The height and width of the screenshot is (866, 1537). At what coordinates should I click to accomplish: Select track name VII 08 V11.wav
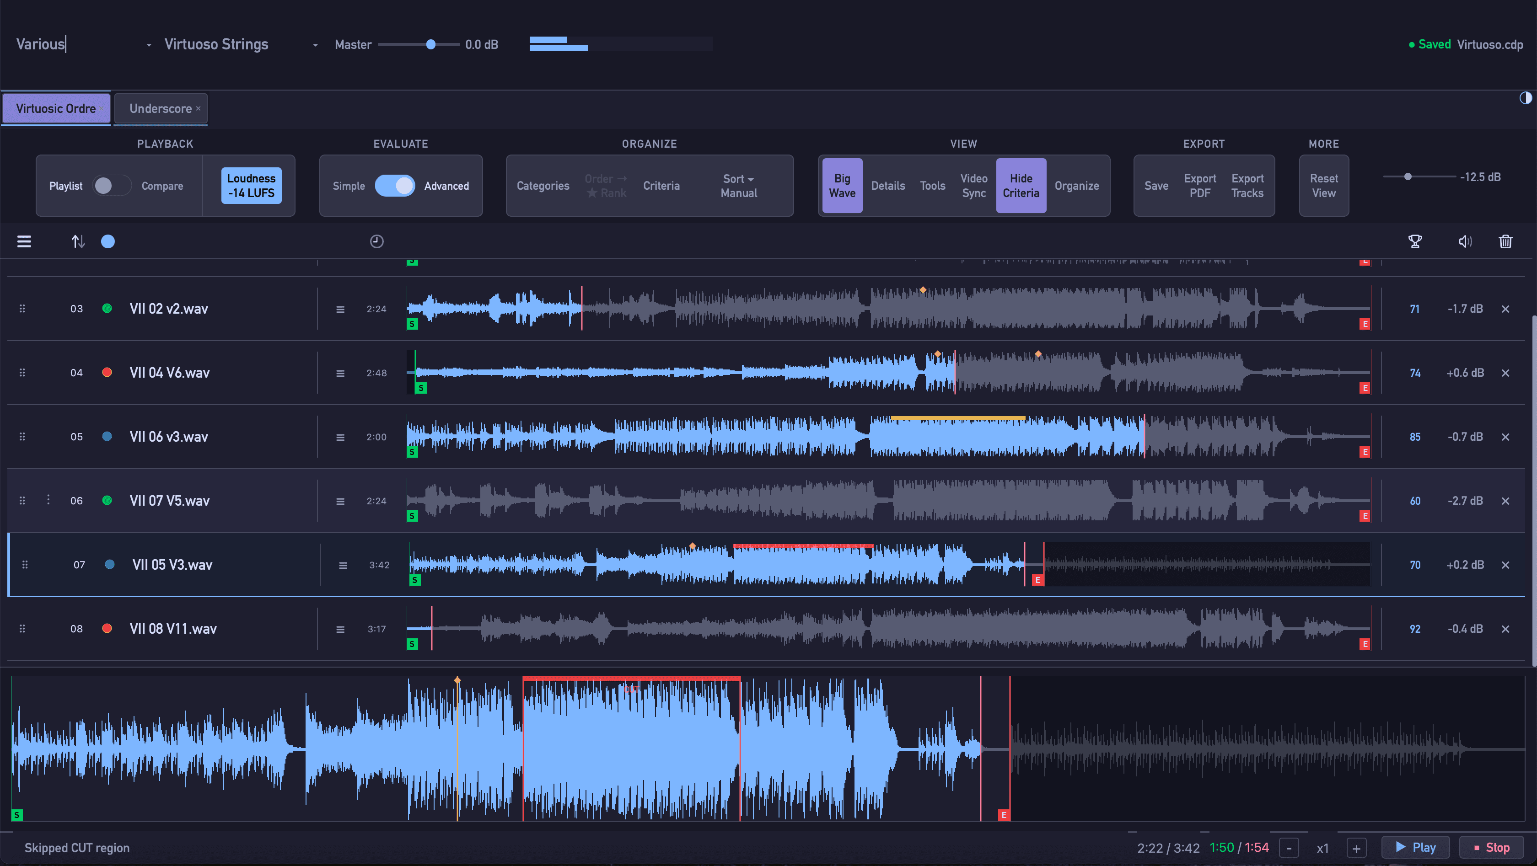coord(173,629)
